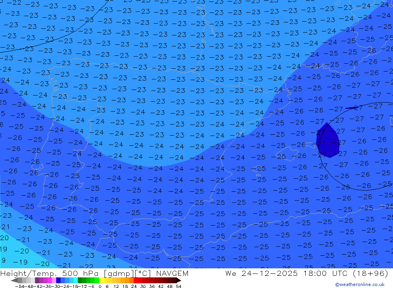
Task: Click the "48" legend scale label
Action: [170, 286]
